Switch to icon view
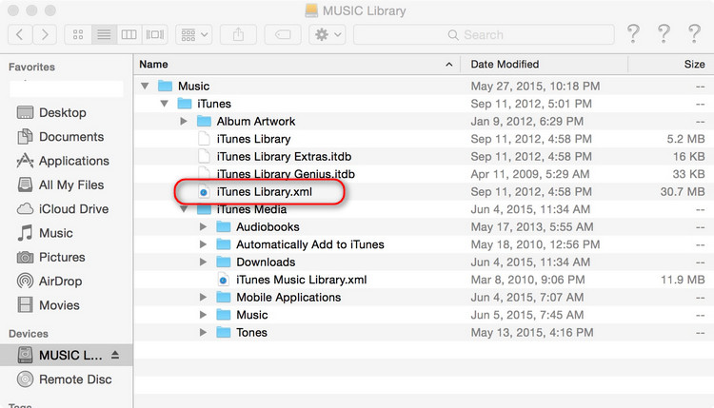The width and height of the screenshot is (714, 408). 78,34
